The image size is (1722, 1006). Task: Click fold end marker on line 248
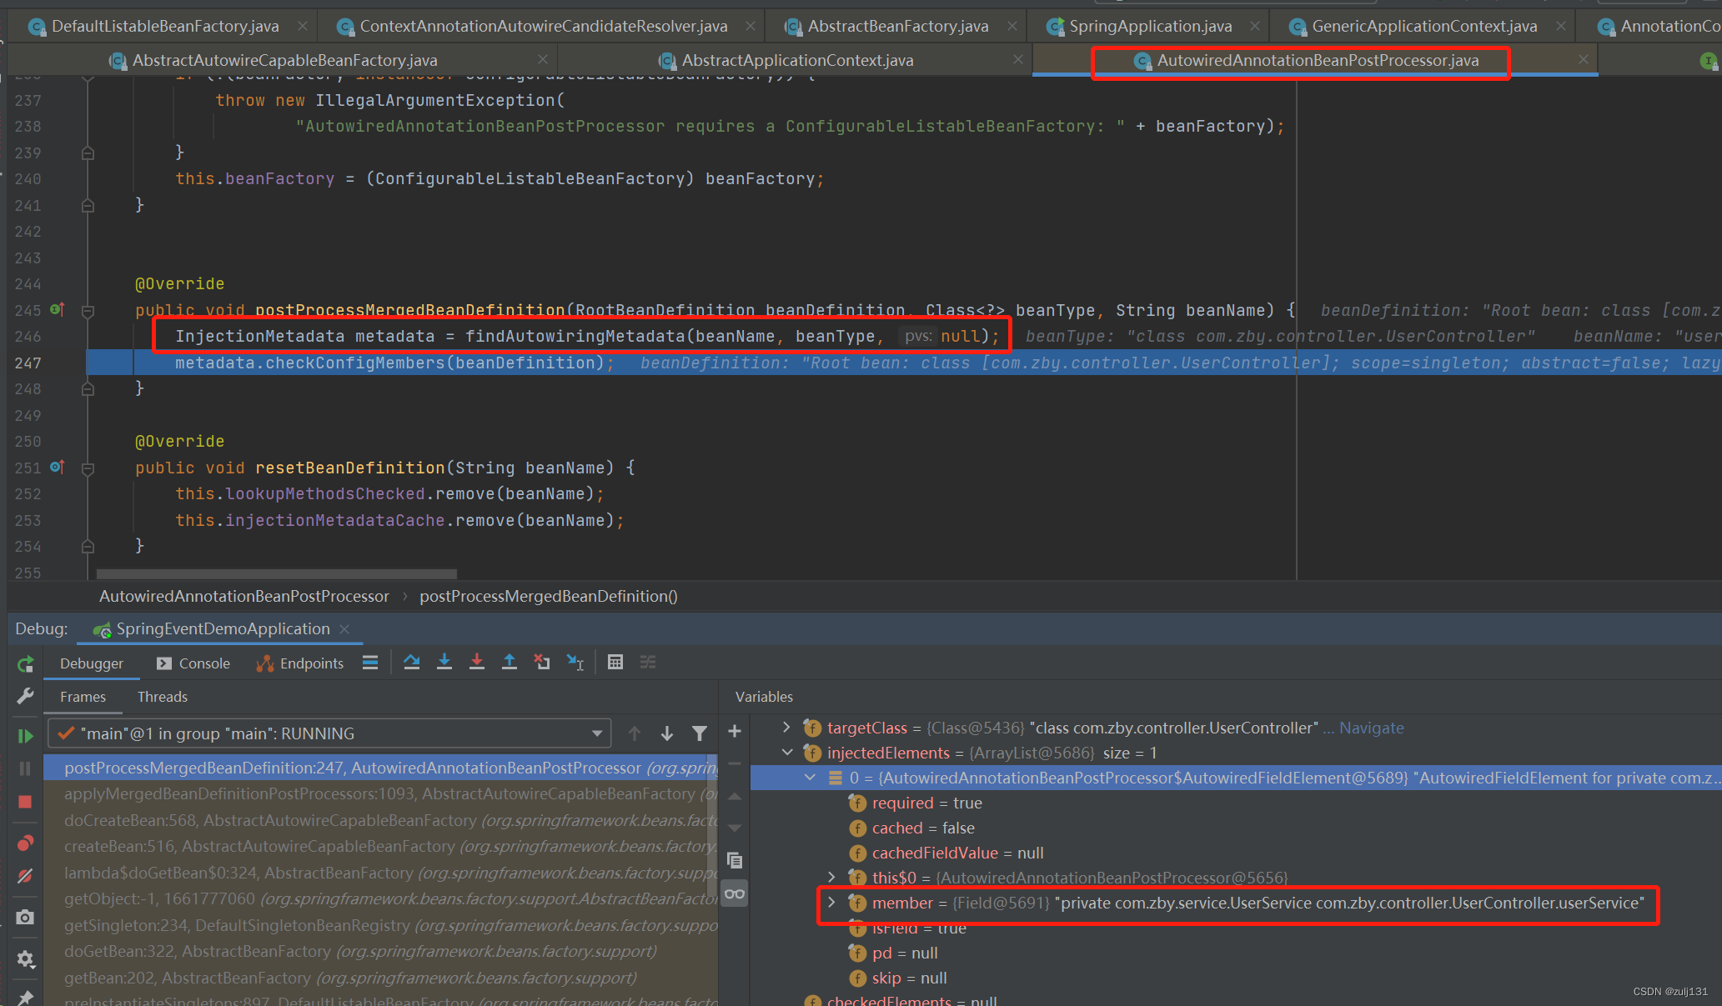point(88,389)
